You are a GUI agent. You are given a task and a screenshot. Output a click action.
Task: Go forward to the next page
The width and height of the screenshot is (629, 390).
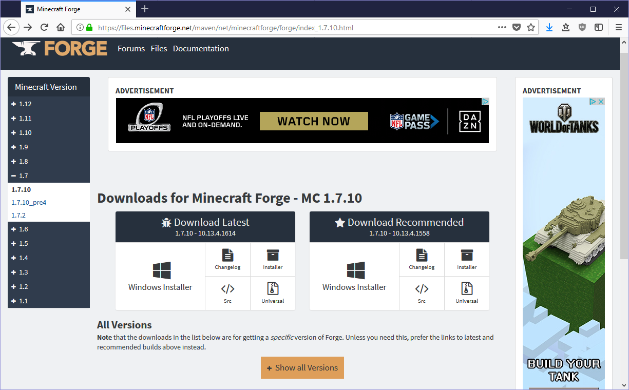coord(28,27)
